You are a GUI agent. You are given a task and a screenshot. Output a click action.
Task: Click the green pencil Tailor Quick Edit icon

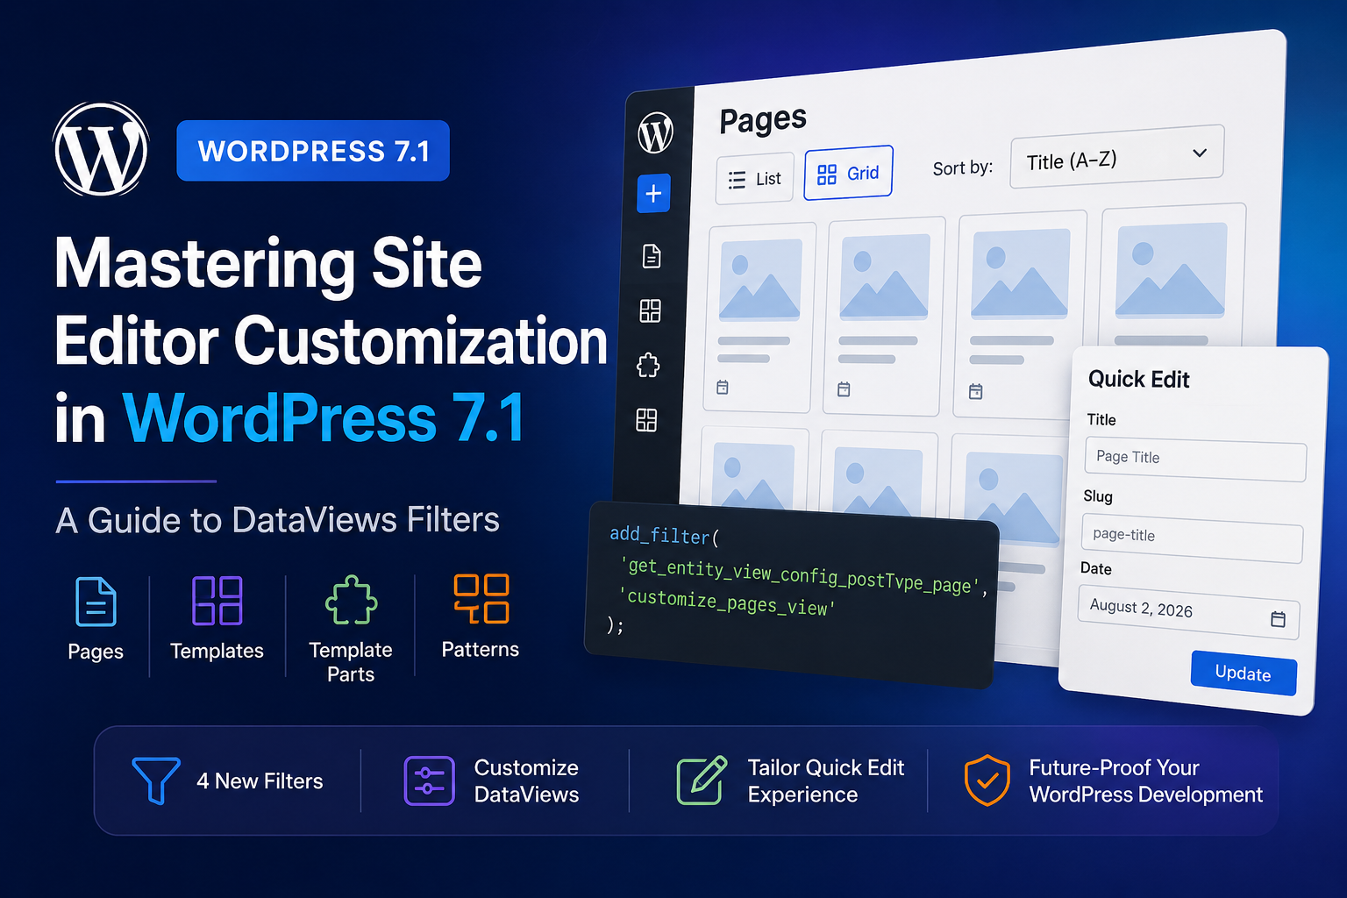click(x=702, y=780)
